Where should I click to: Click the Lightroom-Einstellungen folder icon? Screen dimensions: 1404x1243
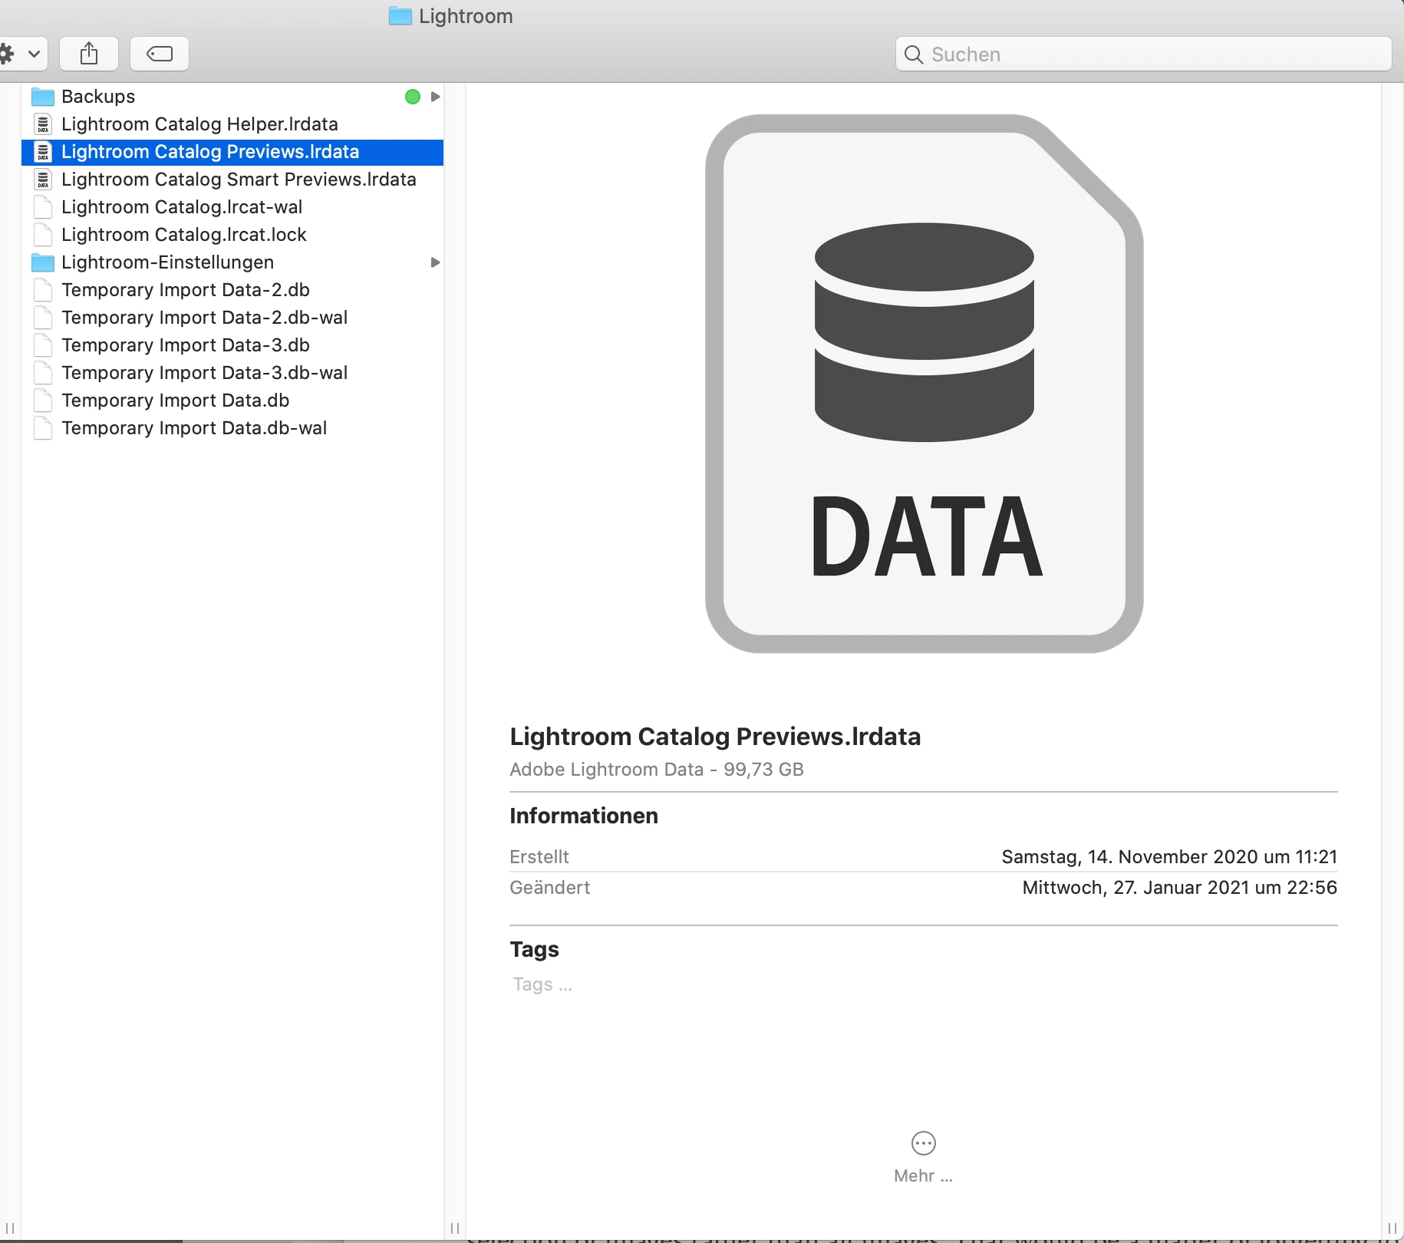pos(43,262)
